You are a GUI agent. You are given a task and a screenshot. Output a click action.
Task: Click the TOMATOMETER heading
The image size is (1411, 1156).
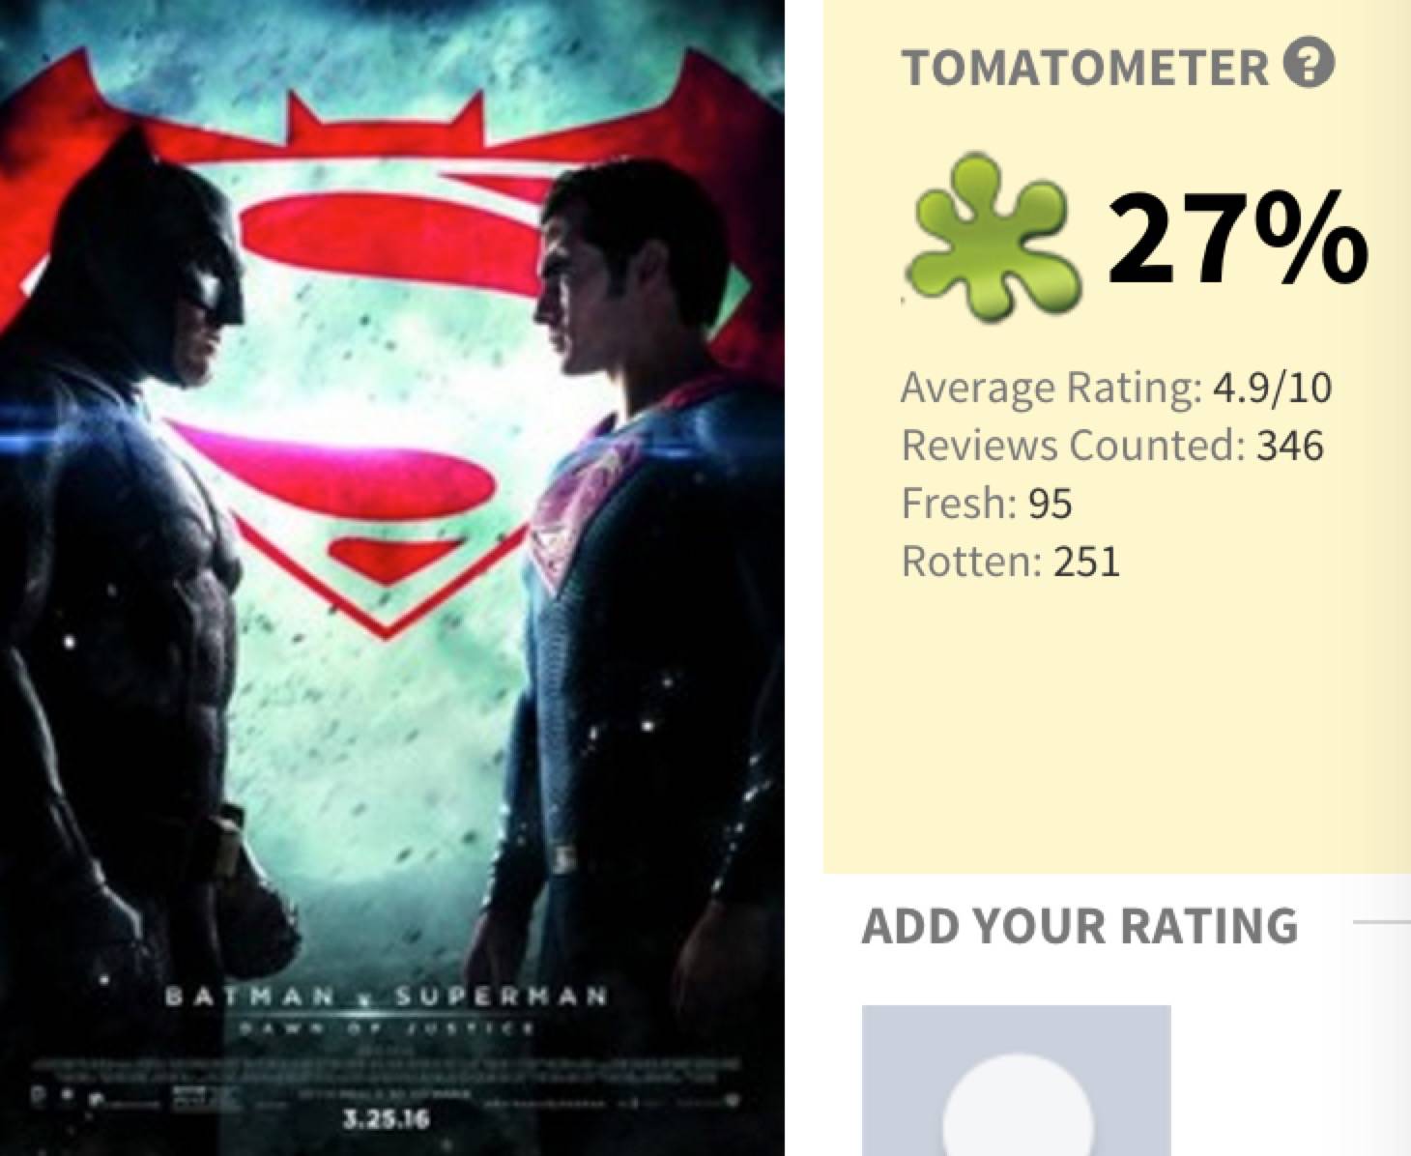tap(1084, 67)
